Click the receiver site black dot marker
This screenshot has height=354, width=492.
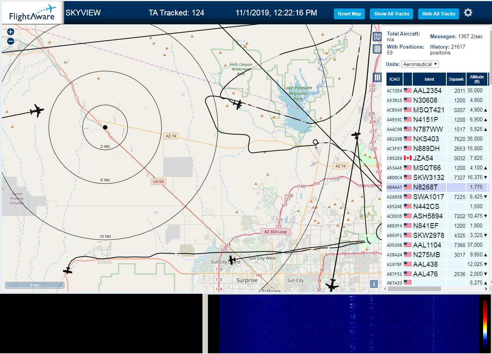[x=105, y=127]
